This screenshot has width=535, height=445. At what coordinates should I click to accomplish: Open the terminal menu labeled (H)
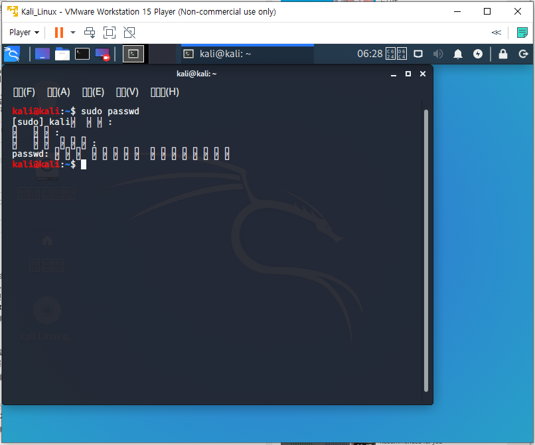[165, 92]
